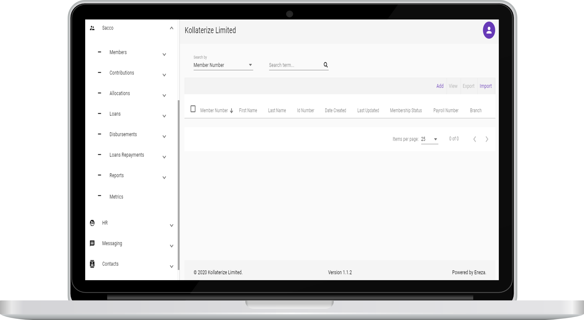This screenshot has height=320, width=584.
Task: Go to the next page arrow
Action: [487, 139]
